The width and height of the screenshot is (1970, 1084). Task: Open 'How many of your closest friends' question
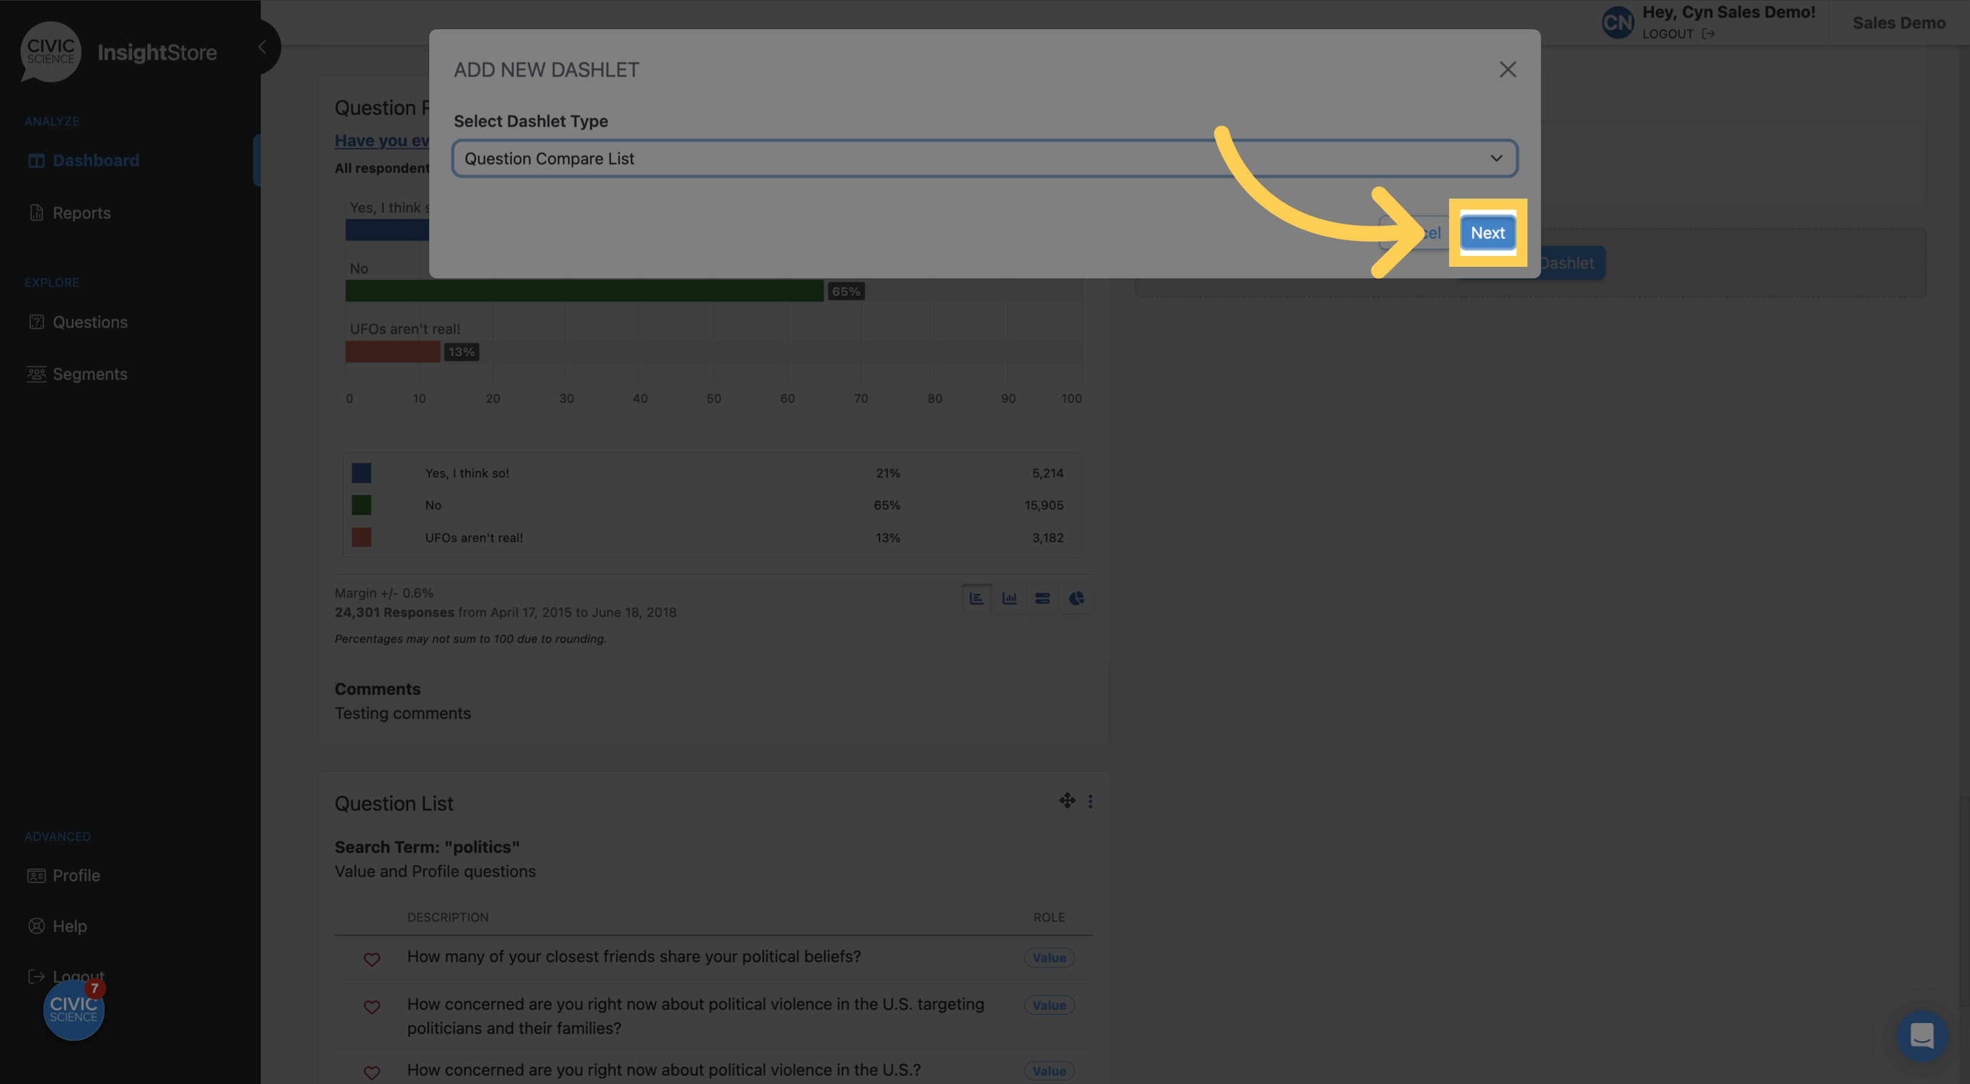[x=634, y=956]
